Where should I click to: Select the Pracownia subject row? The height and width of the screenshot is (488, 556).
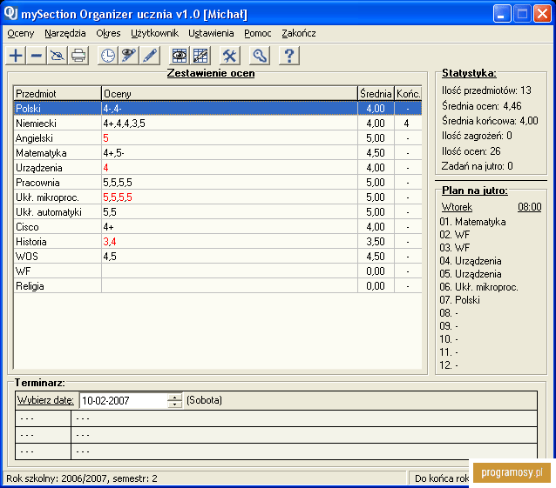click(x=218, y=183)
